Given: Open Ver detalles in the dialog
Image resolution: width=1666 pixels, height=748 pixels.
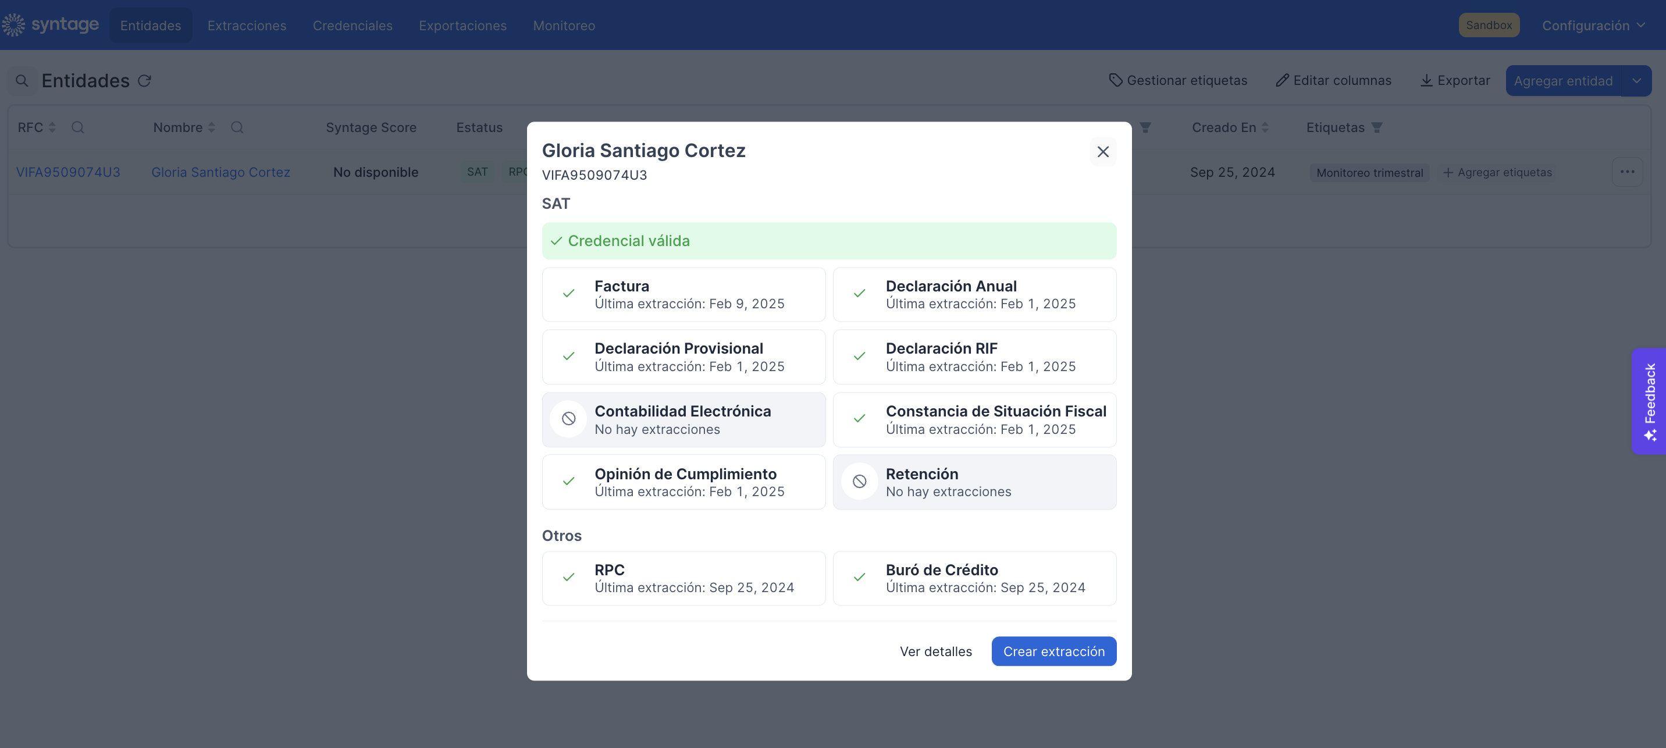Looking at the screenshot, I should (935, 651).
